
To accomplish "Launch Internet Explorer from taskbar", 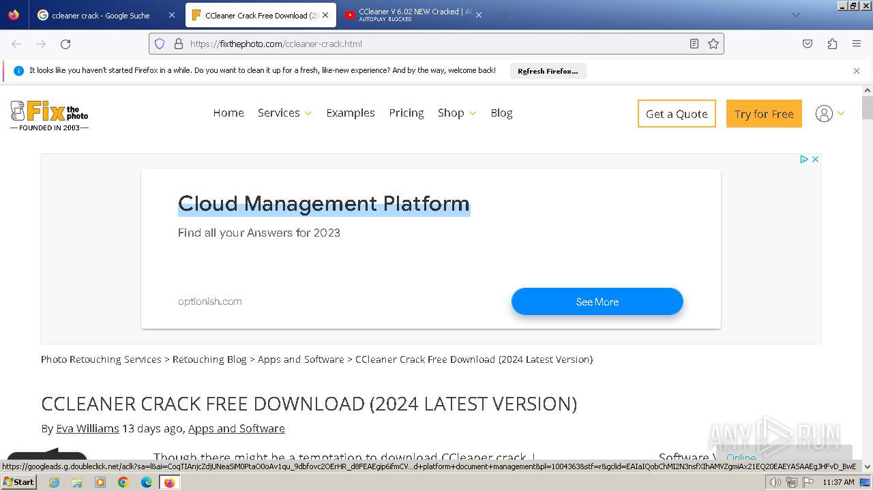I will point(54,482).
